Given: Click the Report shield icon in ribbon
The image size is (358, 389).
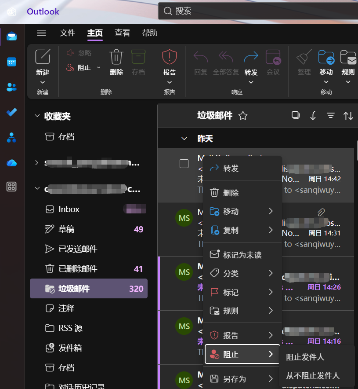Looking at the screenshot, I should tap(170, 57).
